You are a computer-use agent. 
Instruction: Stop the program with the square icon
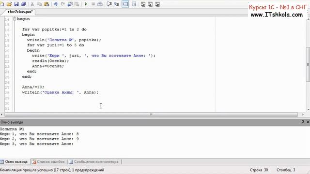pos(93,4)
